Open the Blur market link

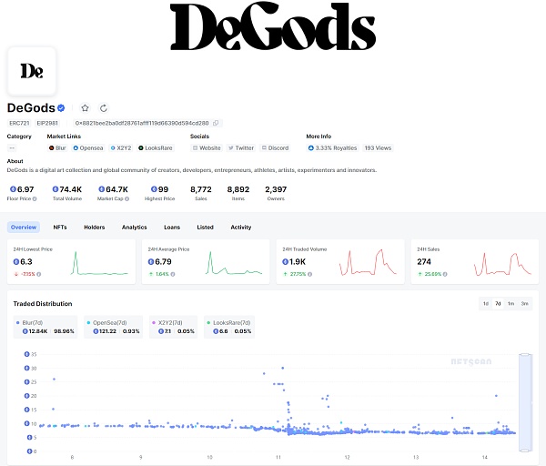[57, 148]
